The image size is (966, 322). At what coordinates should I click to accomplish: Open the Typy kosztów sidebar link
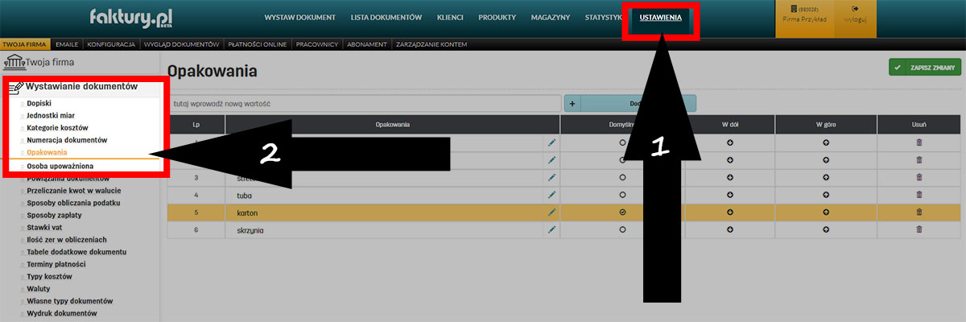[x=49, y=276]
